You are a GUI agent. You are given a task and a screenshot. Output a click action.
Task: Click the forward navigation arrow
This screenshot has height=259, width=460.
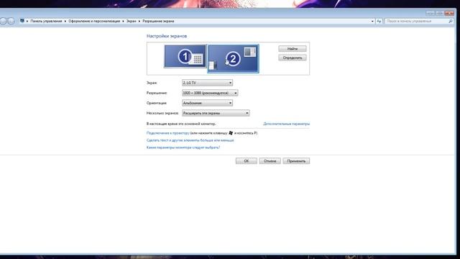[x=11, y=21]
